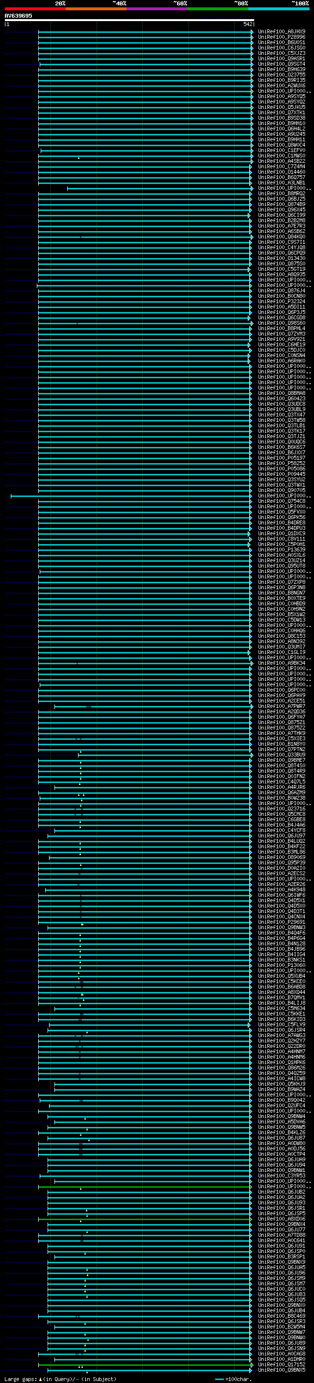Select the UniRef100_B9HH11 label
314x1383 pixels.
pos(281,140)
